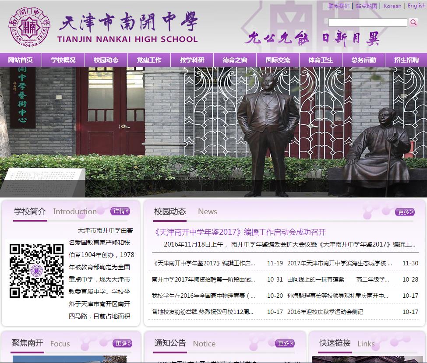Open 11-19 news item 《天津南开中学年鉴2017》编撰工作启...
The height and width of the screenshot is (363, 427).
pyautogui.click(x=204, y=263)
